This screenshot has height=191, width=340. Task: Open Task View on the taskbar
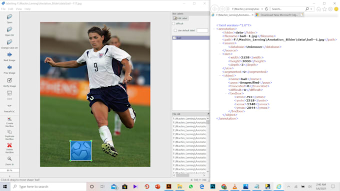click(x=102, y=187)
